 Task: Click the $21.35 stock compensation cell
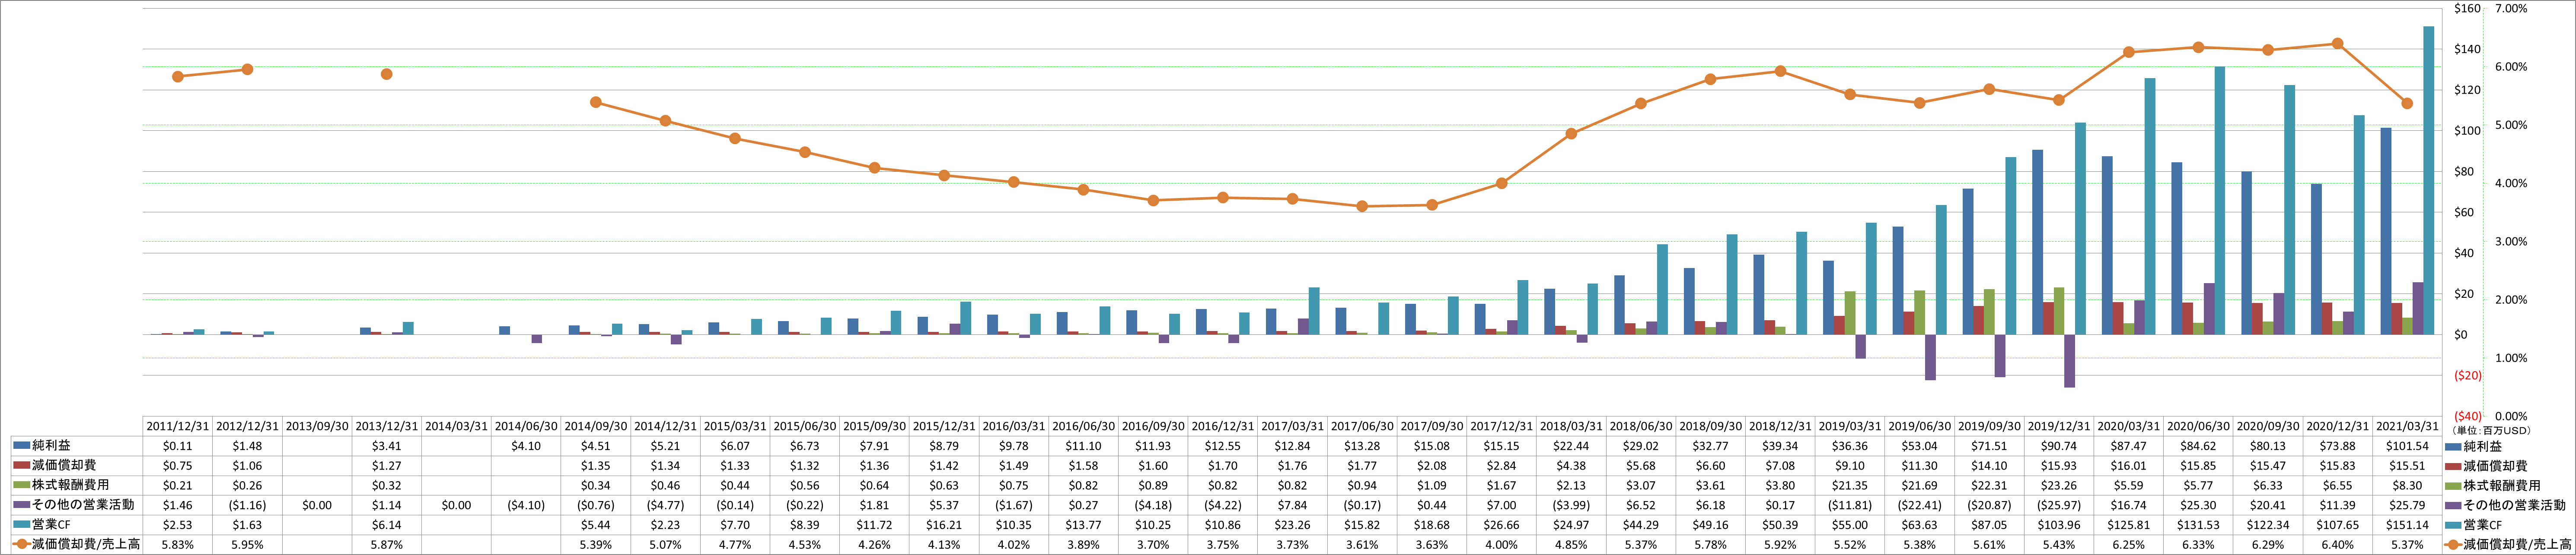[1849, 485]
